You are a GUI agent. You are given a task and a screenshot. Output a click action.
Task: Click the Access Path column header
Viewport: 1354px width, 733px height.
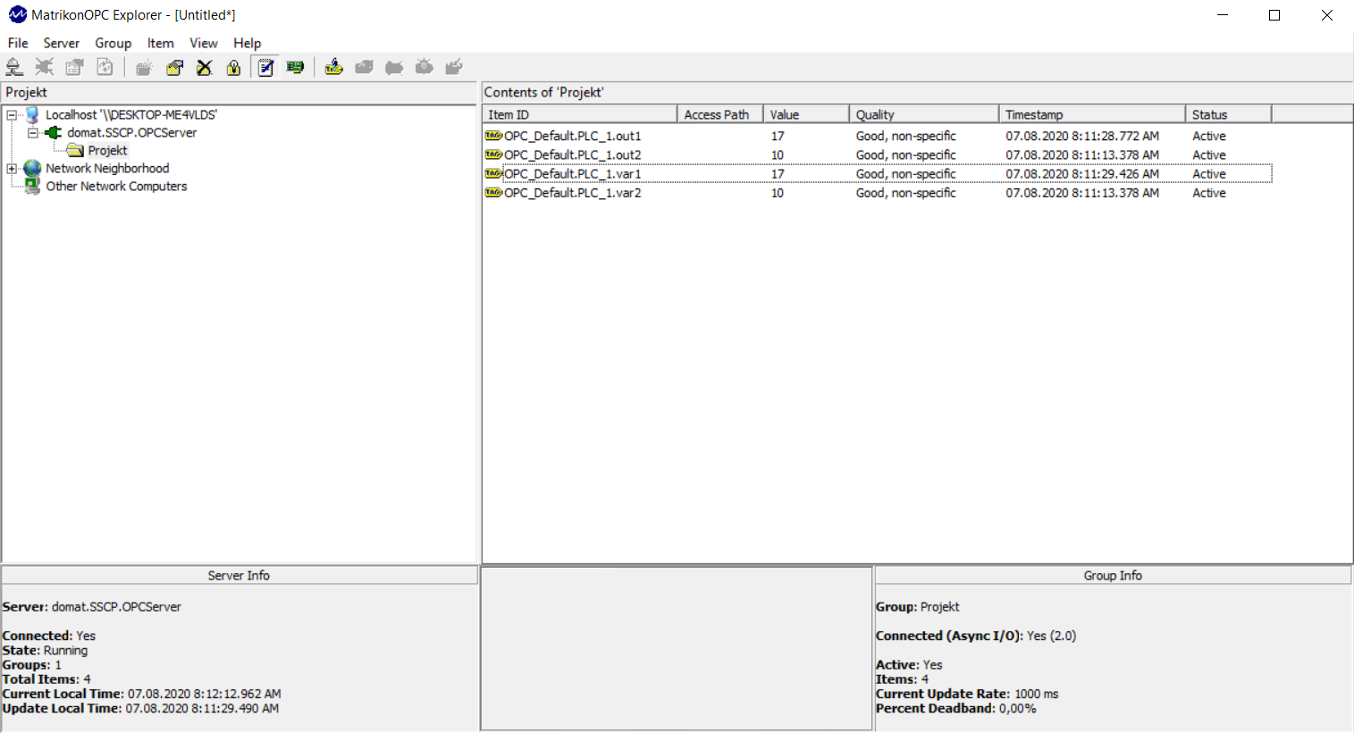tap(720, 114)
